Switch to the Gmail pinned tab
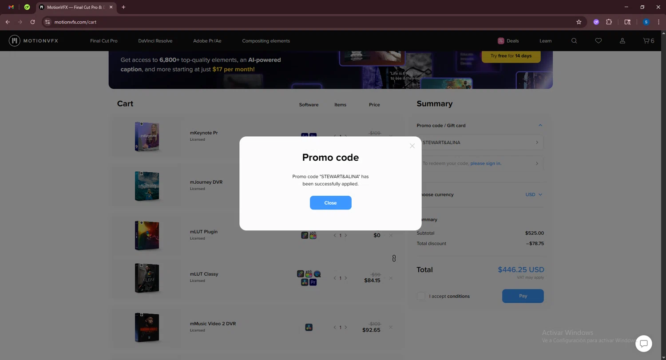 (x=11, y=7)
